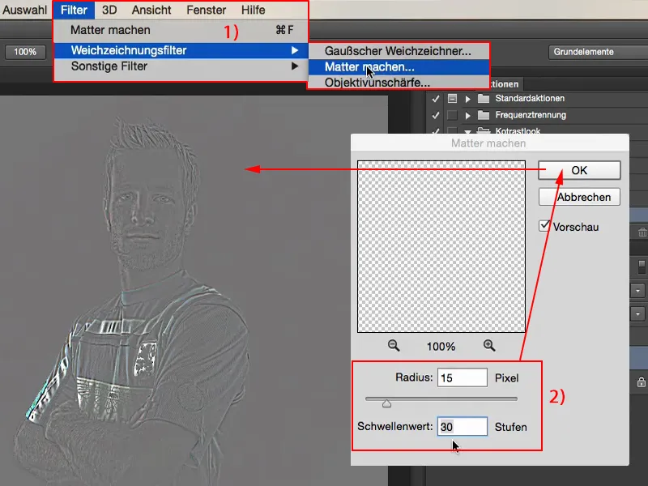Zoom out the dialog preview
Image resolution: width=648 pixels, height=486 pixels.
point(394,346)
